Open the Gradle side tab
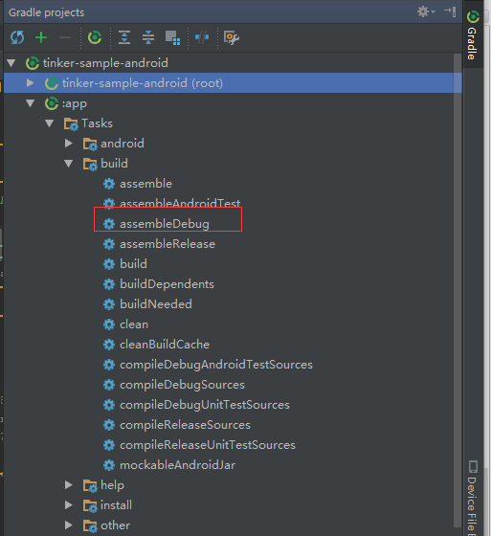 point(473,35)
